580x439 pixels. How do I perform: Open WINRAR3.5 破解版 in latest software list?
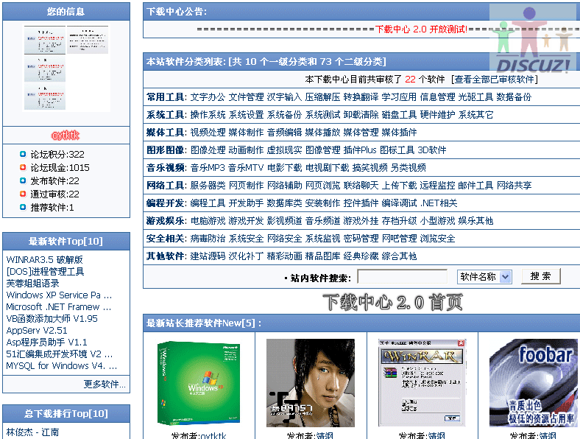(x=44, y=260)
